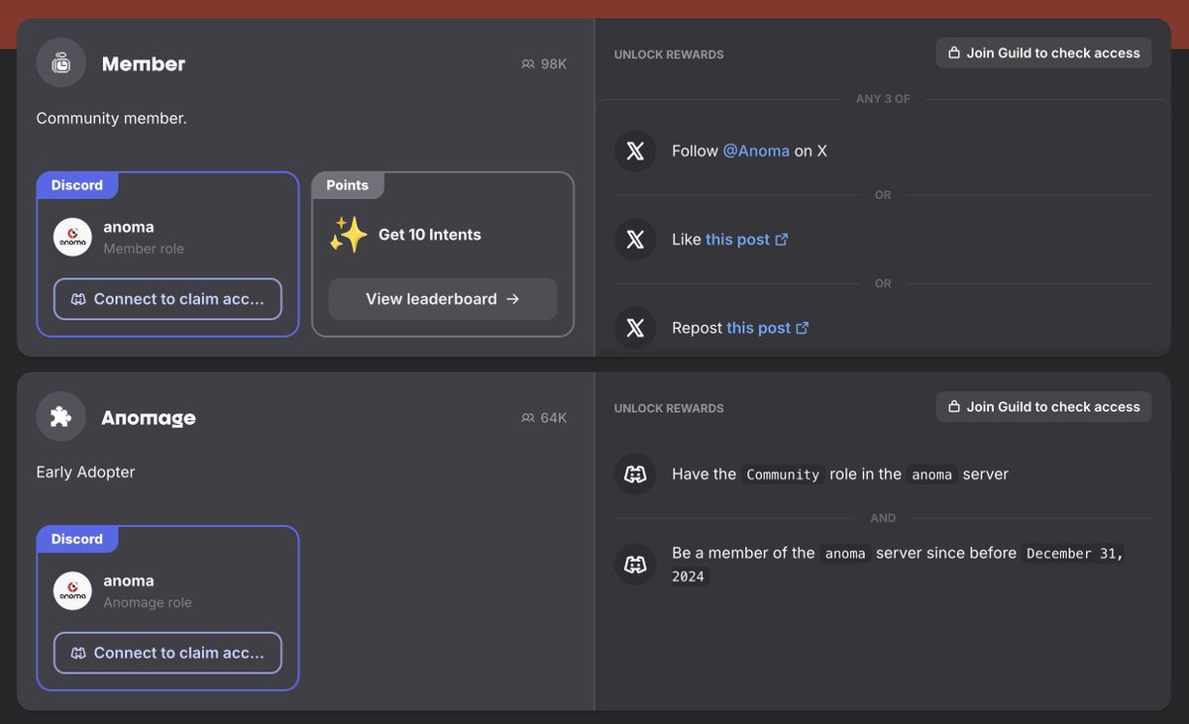Click the 'Community member.' description
Screen dimensions: 1189x724
(x=111, y=118)
